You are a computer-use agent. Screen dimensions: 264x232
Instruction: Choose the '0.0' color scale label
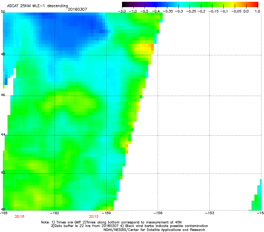click(246, 11)
